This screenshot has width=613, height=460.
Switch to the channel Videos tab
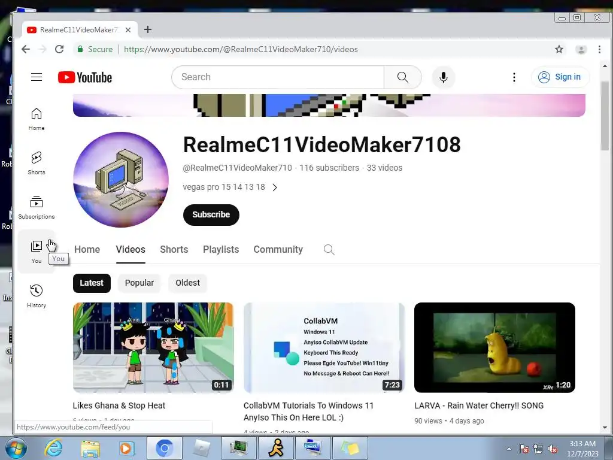[131, 250]
